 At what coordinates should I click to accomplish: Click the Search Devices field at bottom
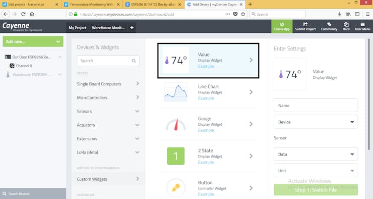click(33, 193)
